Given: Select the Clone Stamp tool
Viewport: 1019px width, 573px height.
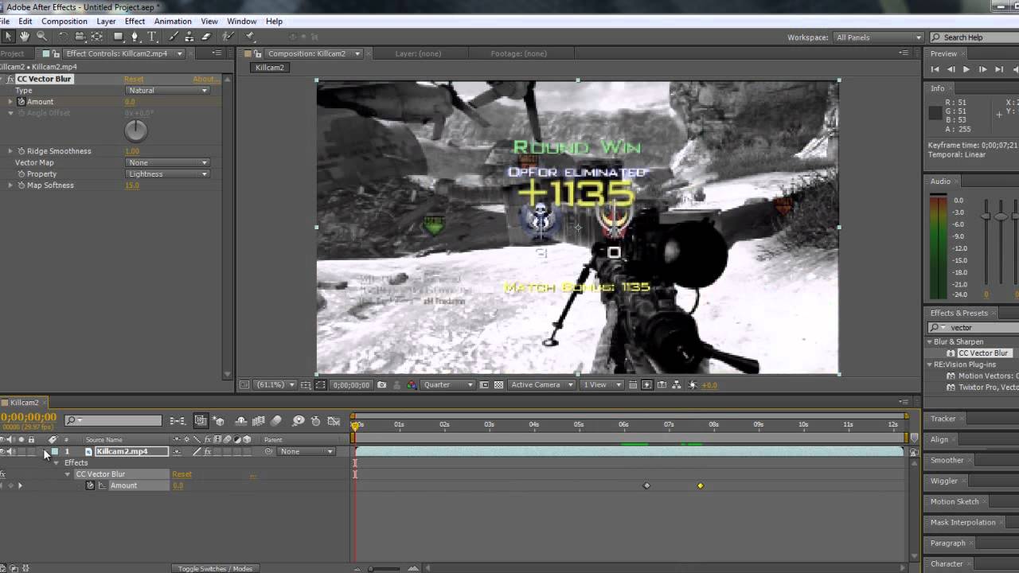Looking at the screenshot, I should (x=189, y=37).
